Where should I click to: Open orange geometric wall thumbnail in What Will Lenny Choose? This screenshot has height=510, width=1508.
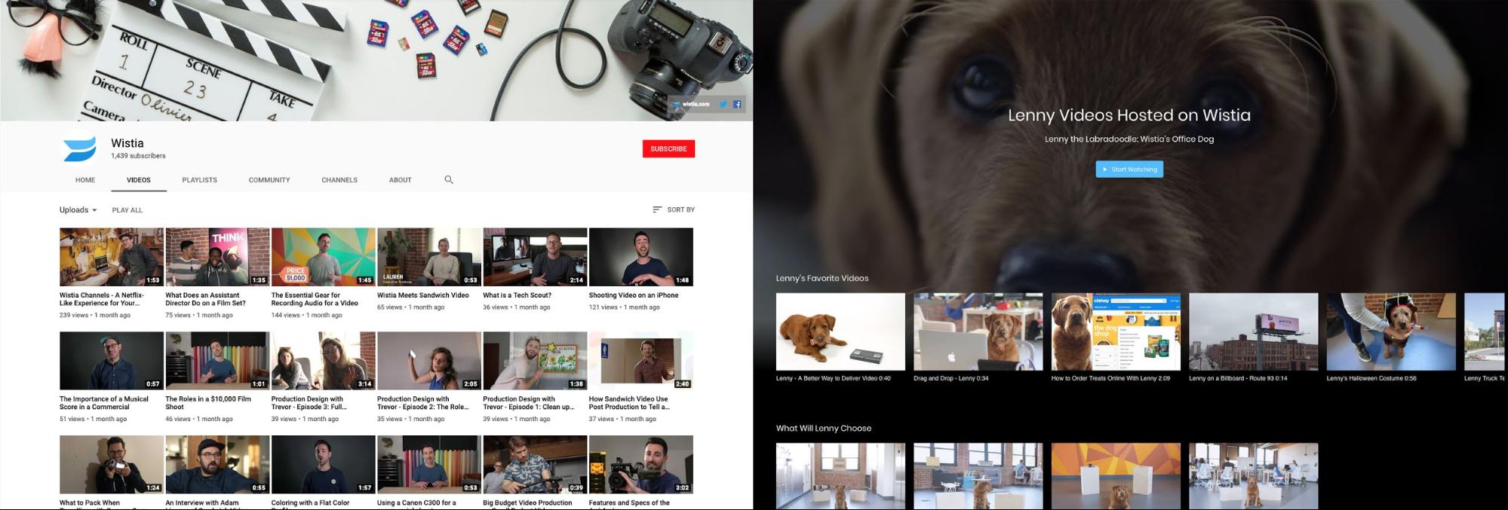[1116, 476]
